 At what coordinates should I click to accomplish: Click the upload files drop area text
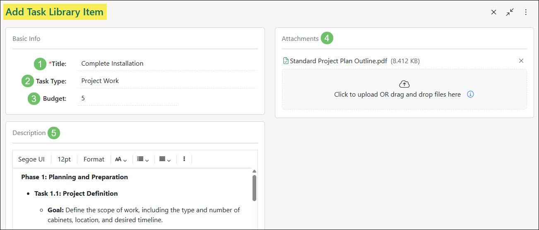tap(397, 95)
